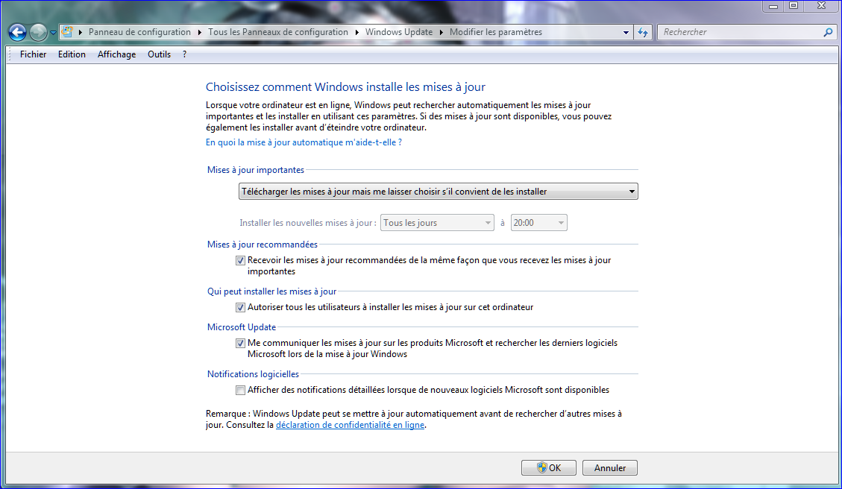Open déclaration de confidentialité en ligne link

350,425
